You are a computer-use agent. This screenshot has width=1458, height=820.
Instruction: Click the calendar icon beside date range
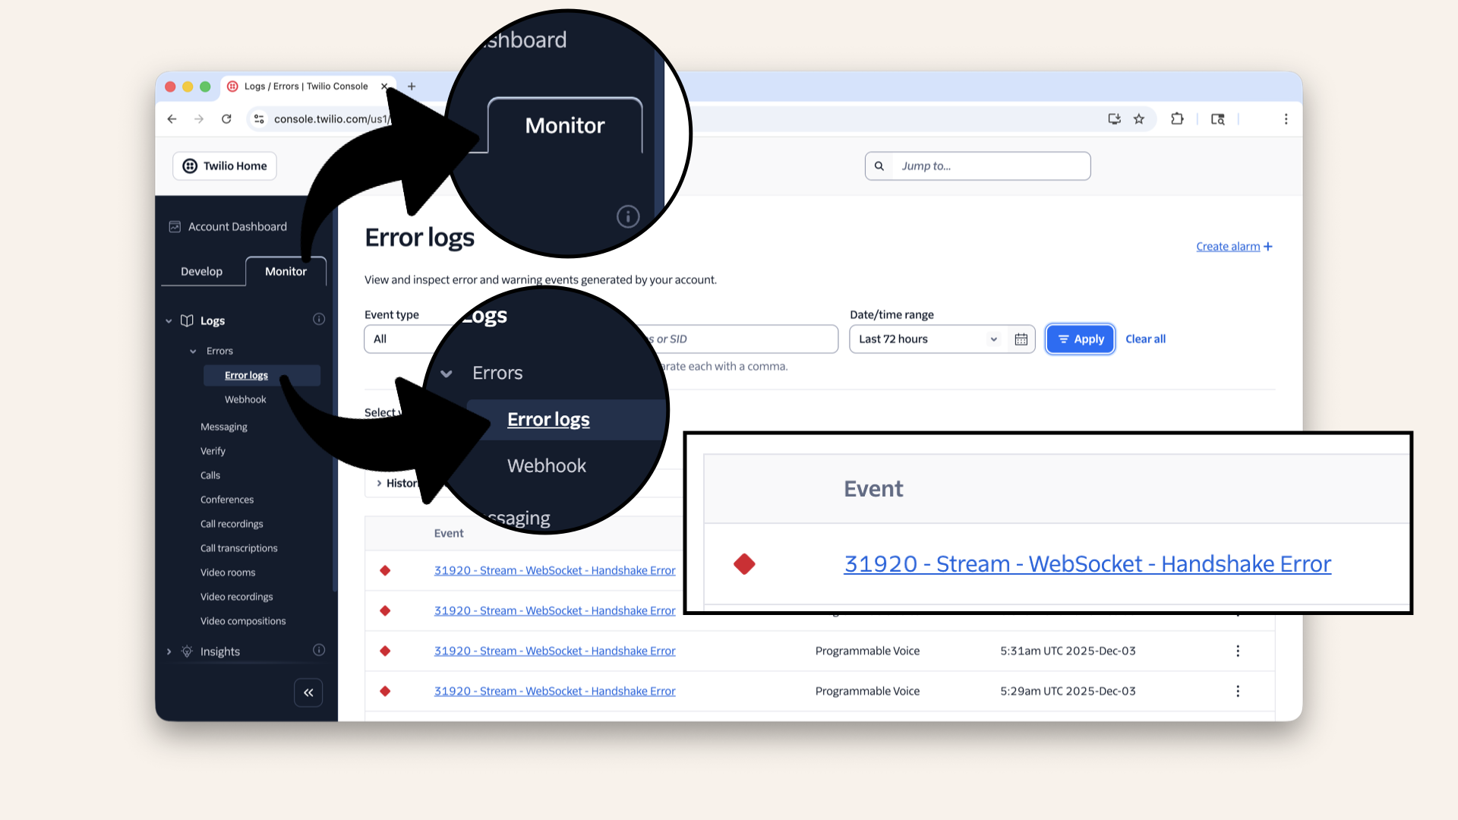pos(1021,339)
